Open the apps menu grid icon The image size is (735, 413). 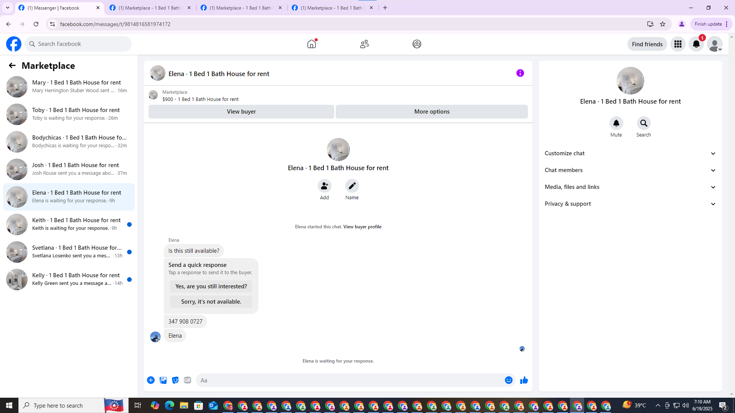pyautogui.click(x=678, y=44)
